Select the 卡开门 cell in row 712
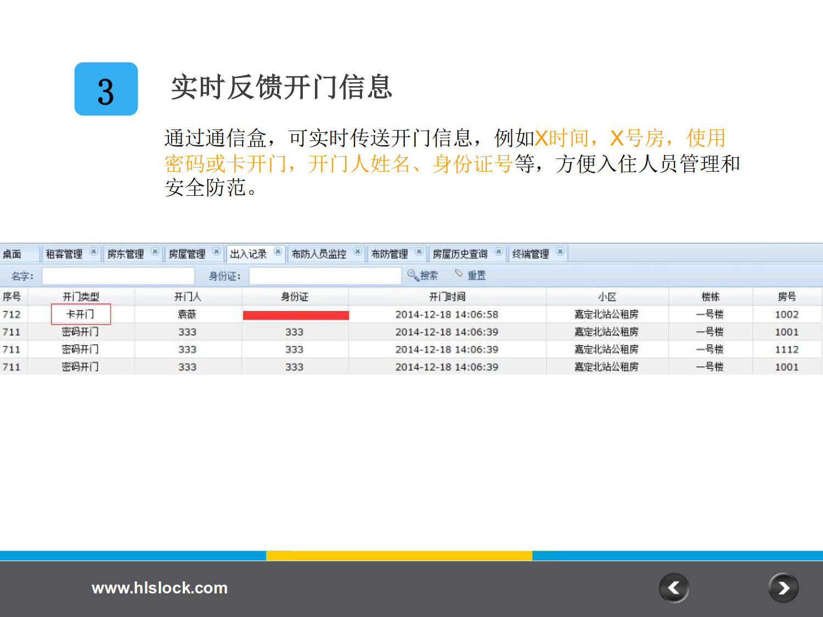The width and height of the screenshot is (823, 617). (x=81, y=314)
